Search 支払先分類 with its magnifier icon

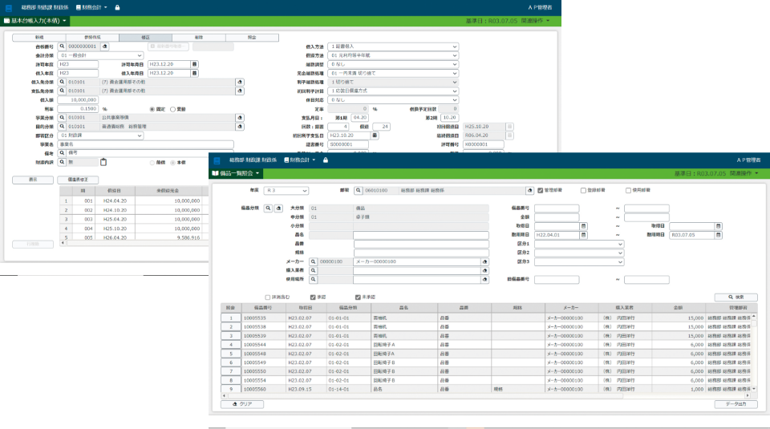click(x=62, y=91)
